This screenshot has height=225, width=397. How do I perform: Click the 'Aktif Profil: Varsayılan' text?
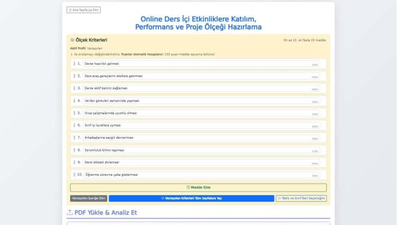(86, 48)
